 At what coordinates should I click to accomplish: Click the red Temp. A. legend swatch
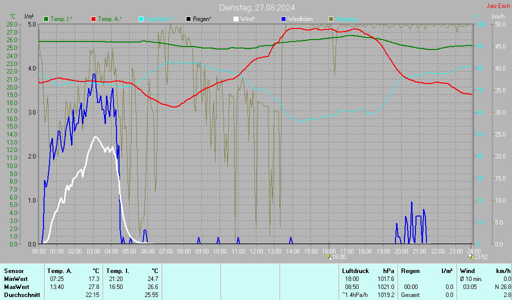[93, 19]
